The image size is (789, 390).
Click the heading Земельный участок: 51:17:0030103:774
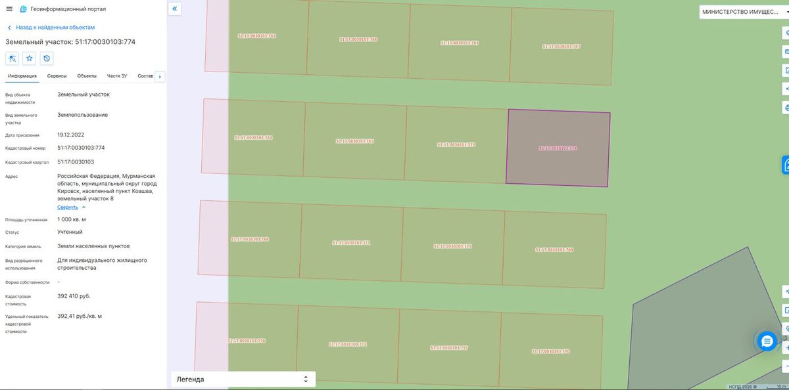pos(70,42)
